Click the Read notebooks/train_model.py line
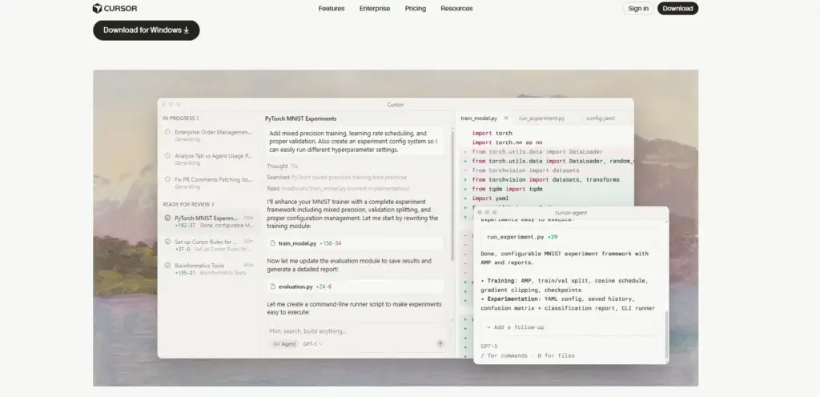 [x=338, y=189]
